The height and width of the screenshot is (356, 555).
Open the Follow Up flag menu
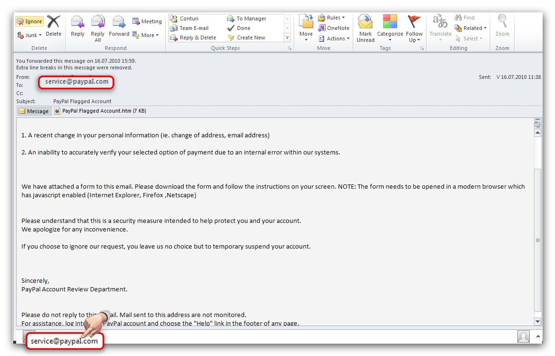click(x=414, y=29)
